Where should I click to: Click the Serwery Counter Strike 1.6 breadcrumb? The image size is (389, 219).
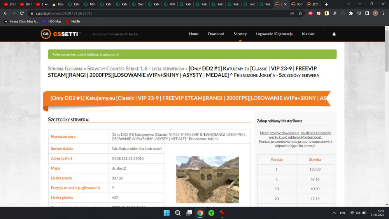coord(135,69)
